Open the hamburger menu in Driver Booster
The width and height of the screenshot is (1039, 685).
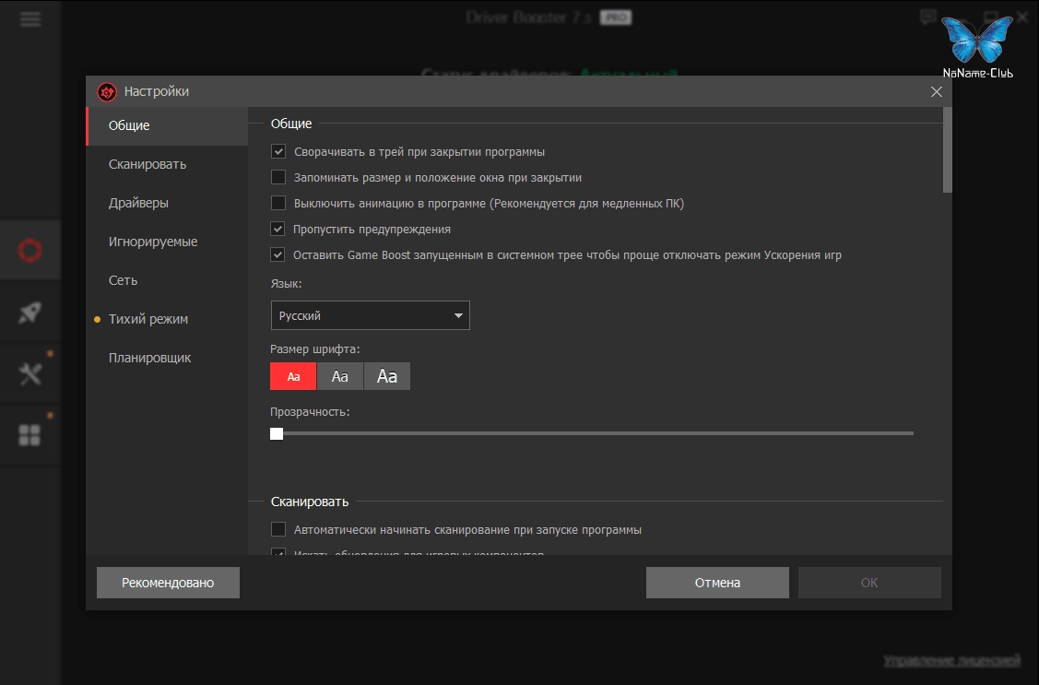[30, 18]
